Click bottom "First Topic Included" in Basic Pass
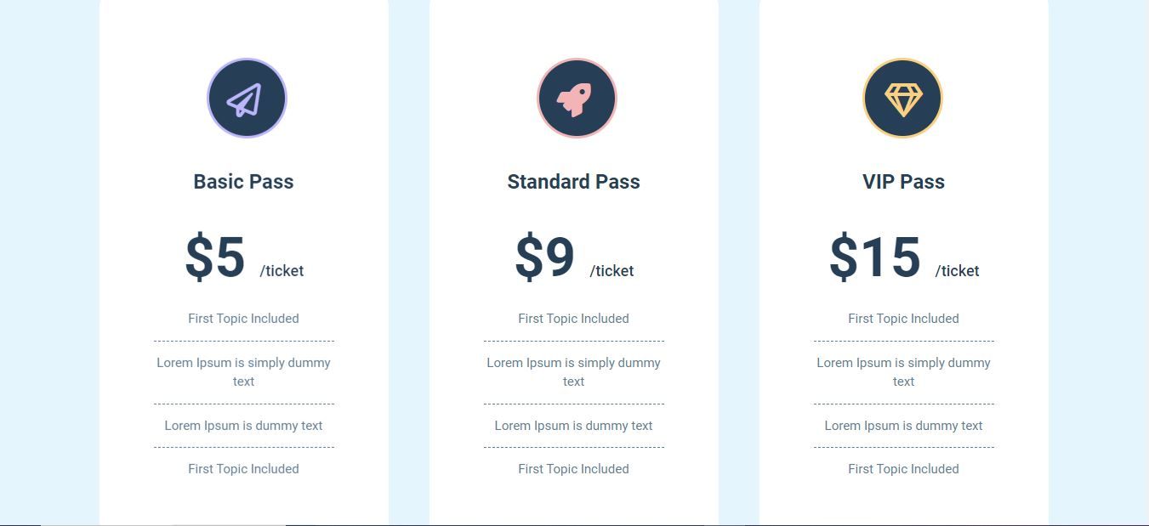1149x526 pixels. [x=243, y=469]
